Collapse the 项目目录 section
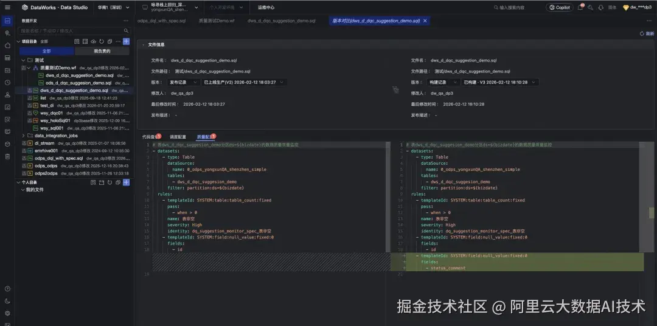 tap(18, 41)
